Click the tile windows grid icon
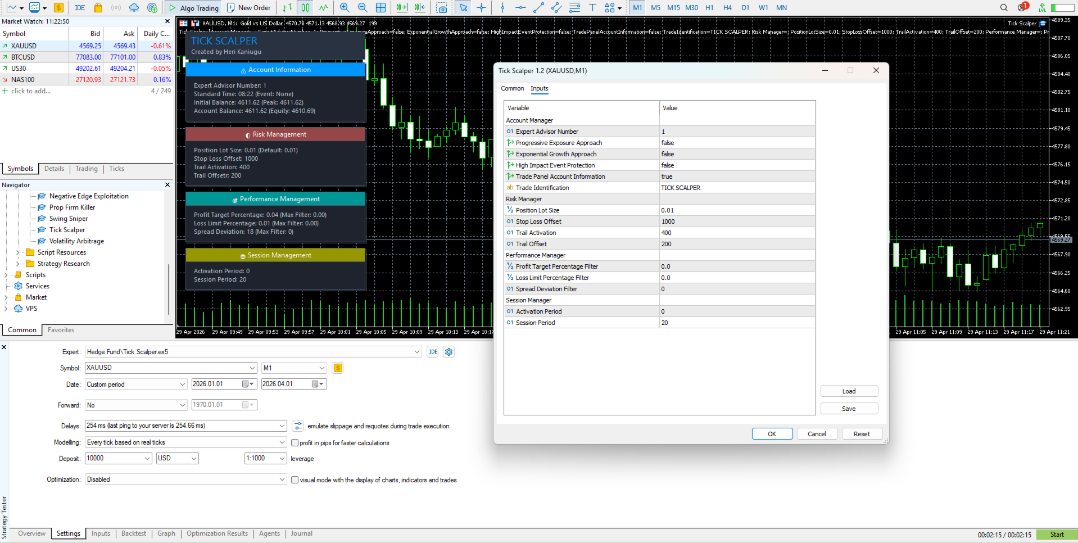This screenshot has width=1078, height=543. pyautogui.click(x=381, y=8)
